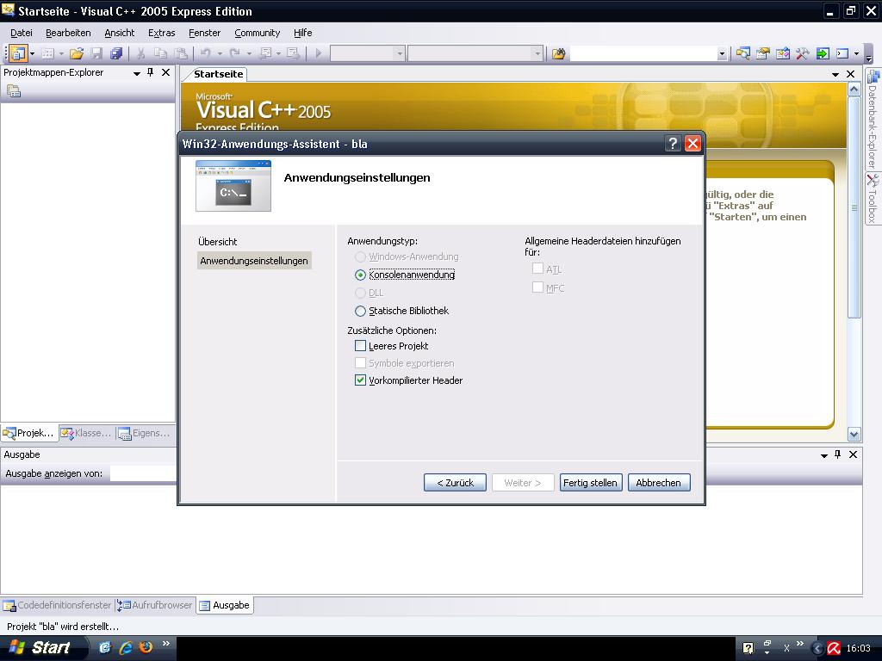This screenshot has width=882, height=661.
Task: Click the Save floppy disk icon
Action: pos(96,53)
